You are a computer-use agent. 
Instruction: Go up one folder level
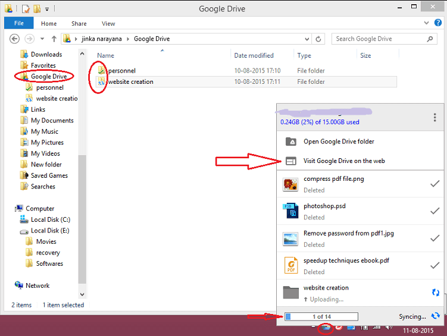tap(54, 39)
